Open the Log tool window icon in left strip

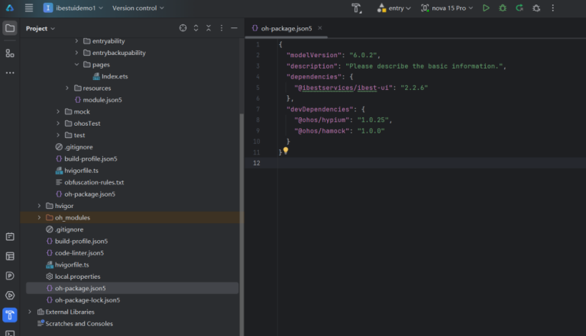click(x=10, y=237)
